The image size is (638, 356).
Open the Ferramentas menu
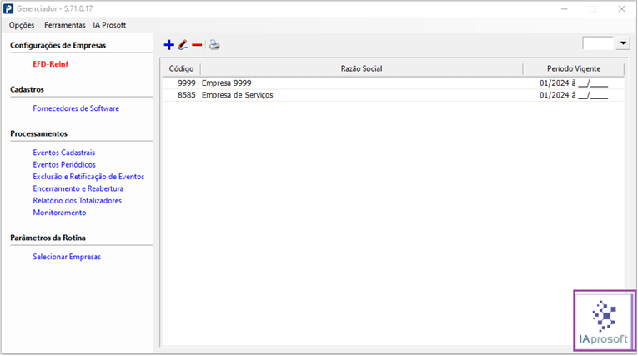click(65, 25)
